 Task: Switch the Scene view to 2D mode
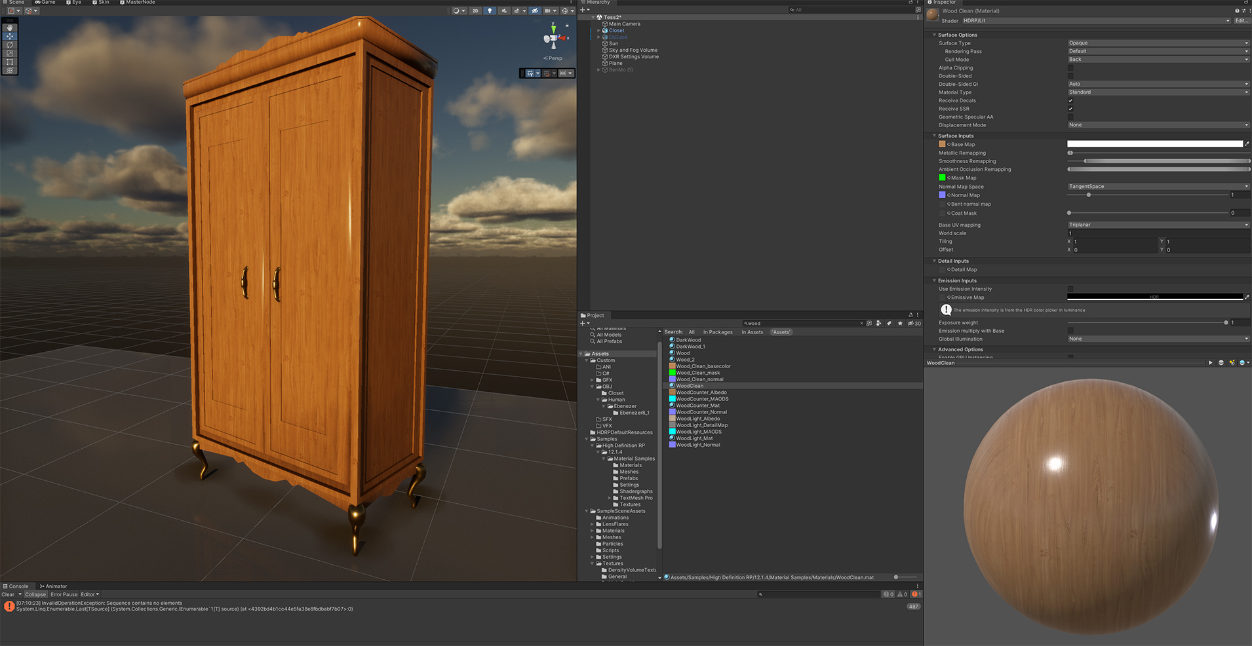pyautogui.click(x=475, y=10)
